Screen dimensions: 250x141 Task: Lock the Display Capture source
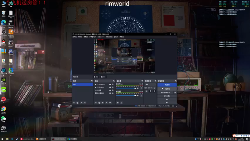(113, 93)
